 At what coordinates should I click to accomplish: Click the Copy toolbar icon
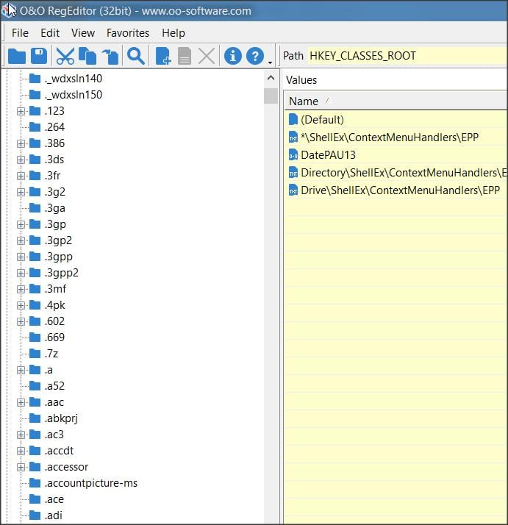click(x=87, y=56)
